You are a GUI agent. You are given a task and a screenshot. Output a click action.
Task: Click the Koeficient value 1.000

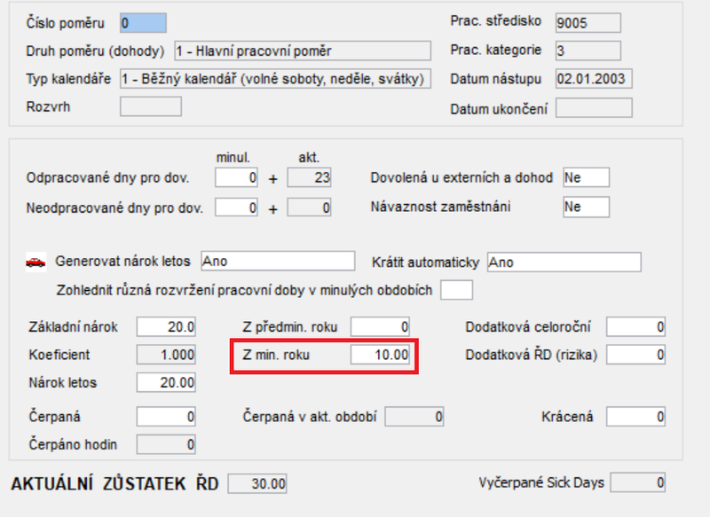click(x=166, y=355)
